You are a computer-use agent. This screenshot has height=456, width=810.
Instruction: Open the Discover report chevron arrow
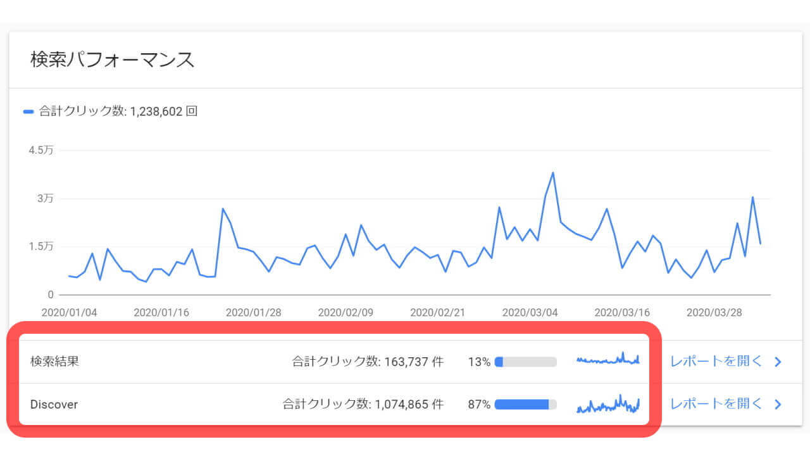point(778,404)
